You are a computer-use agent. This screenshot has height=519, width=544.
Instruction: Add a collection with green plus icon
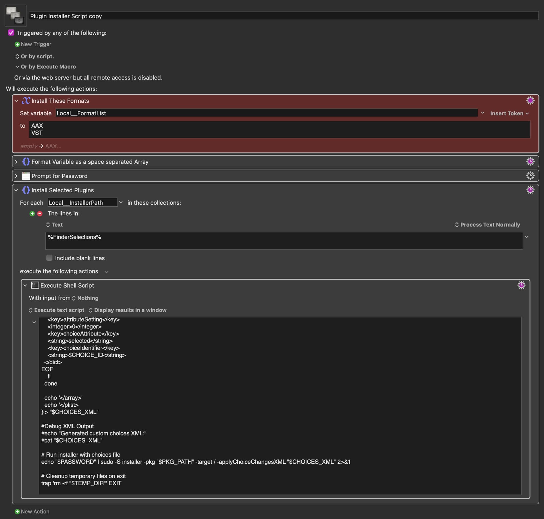(32, 213)
